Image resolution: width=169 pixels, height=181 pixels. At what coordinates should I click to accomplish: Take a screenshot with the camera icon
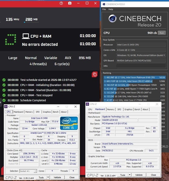[70, 3]
